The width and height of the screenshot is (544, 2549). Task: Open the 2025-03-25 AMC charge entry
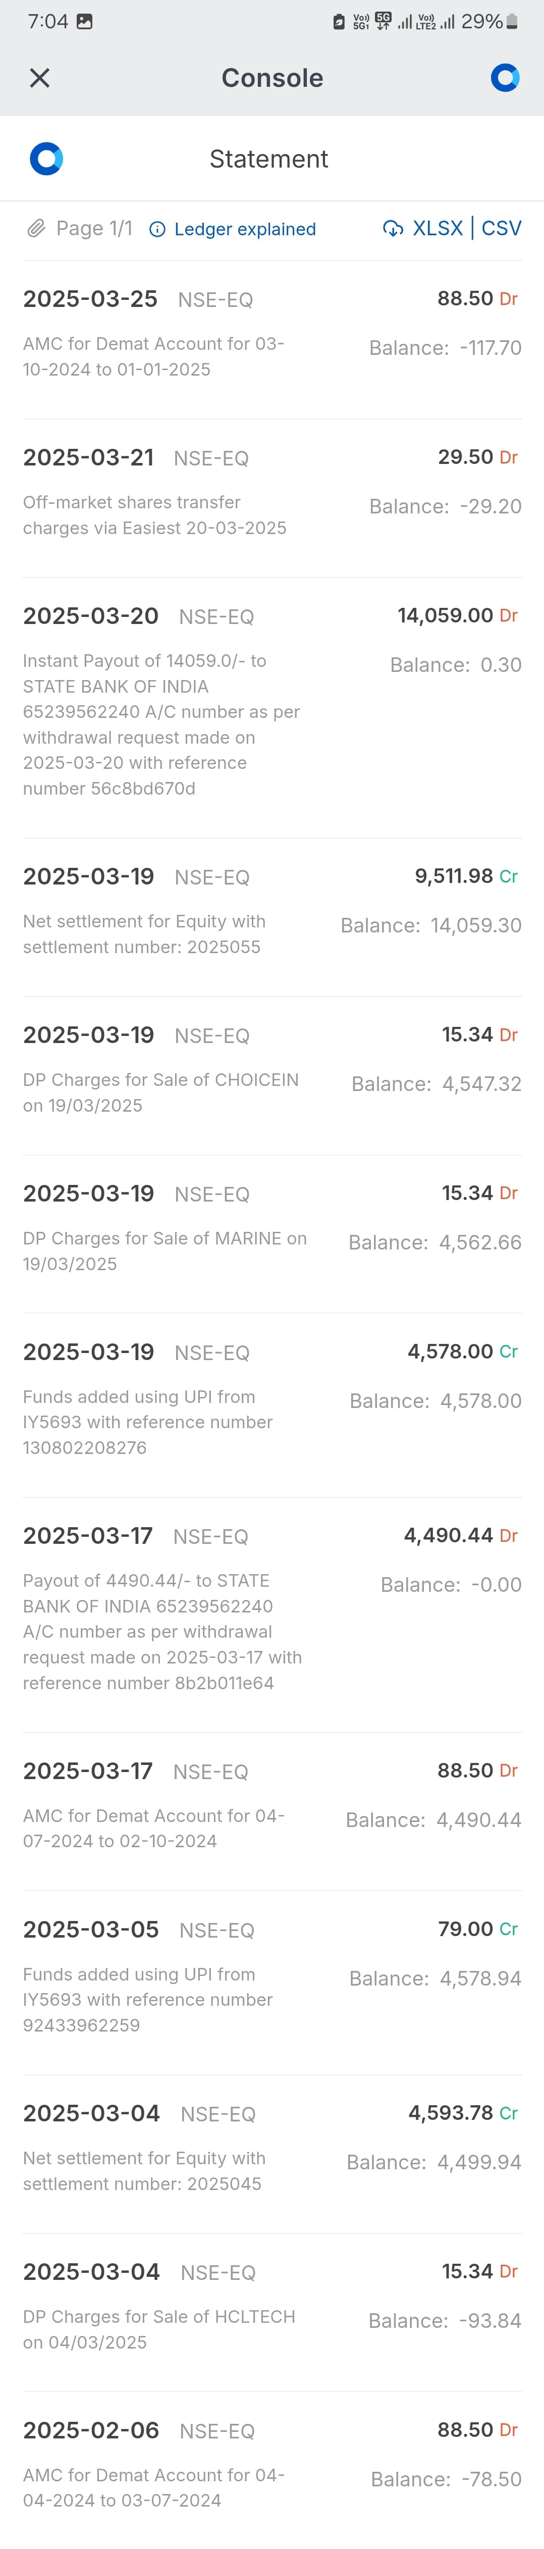(272, 339)
